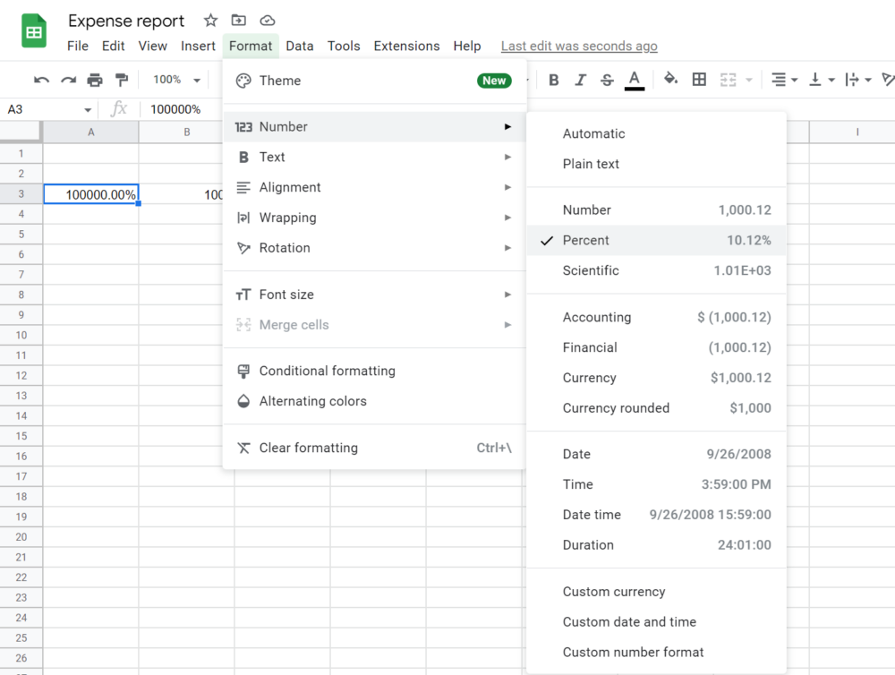Toggle italic formatting button
Image resolution: width=895 pixels, height=675 pixels.
[x=580, y=80]
